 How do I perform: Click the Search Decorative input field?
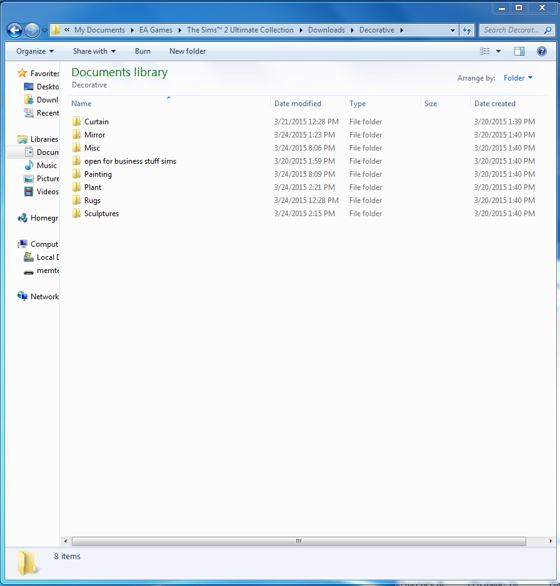pos(511,30)
